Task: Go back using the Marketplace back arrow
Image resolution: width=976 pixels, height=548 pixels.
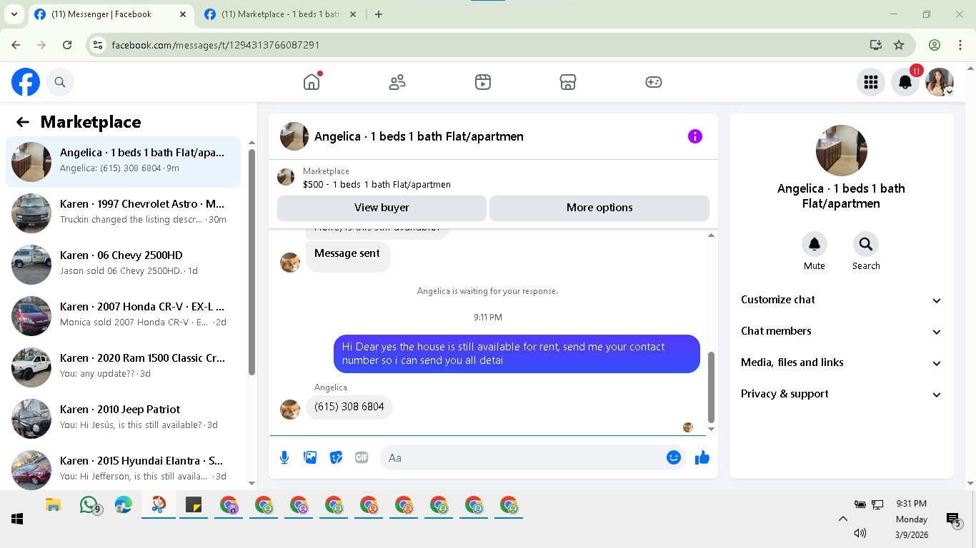Action: click(23, 122)
